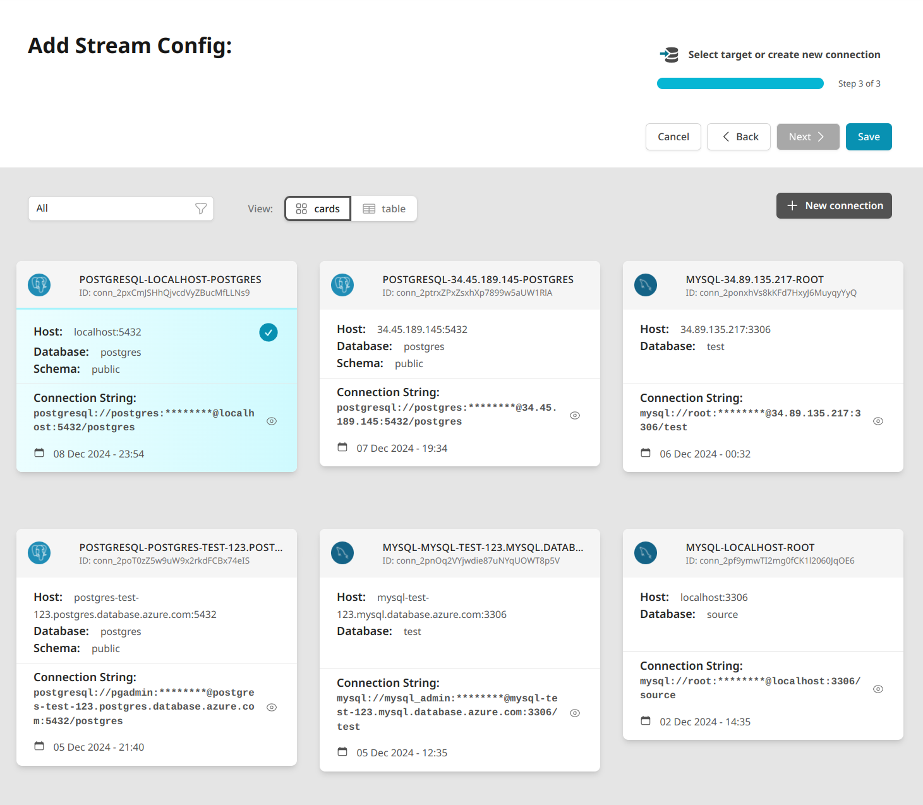Click ID conn_2ptrxZPxZsxhXp7899w5aUW1RlA
Viewport: 923px width, 805px height.
[x=468, y=293]
